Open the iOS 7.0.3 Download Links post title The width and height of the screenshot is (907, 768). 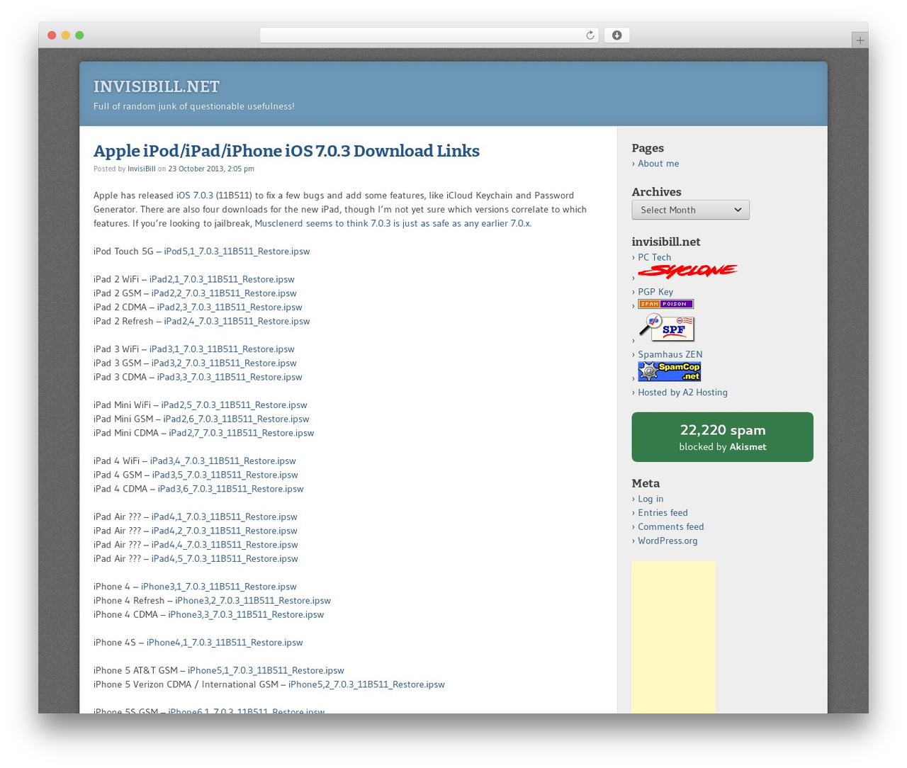[x=286, y=151]
